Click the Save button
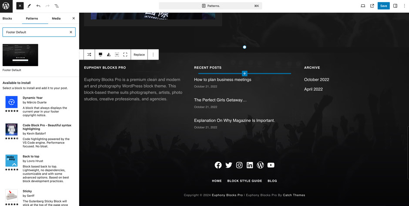Image resolution: width=409 pixels, height=206 pixels. point(383,6)
